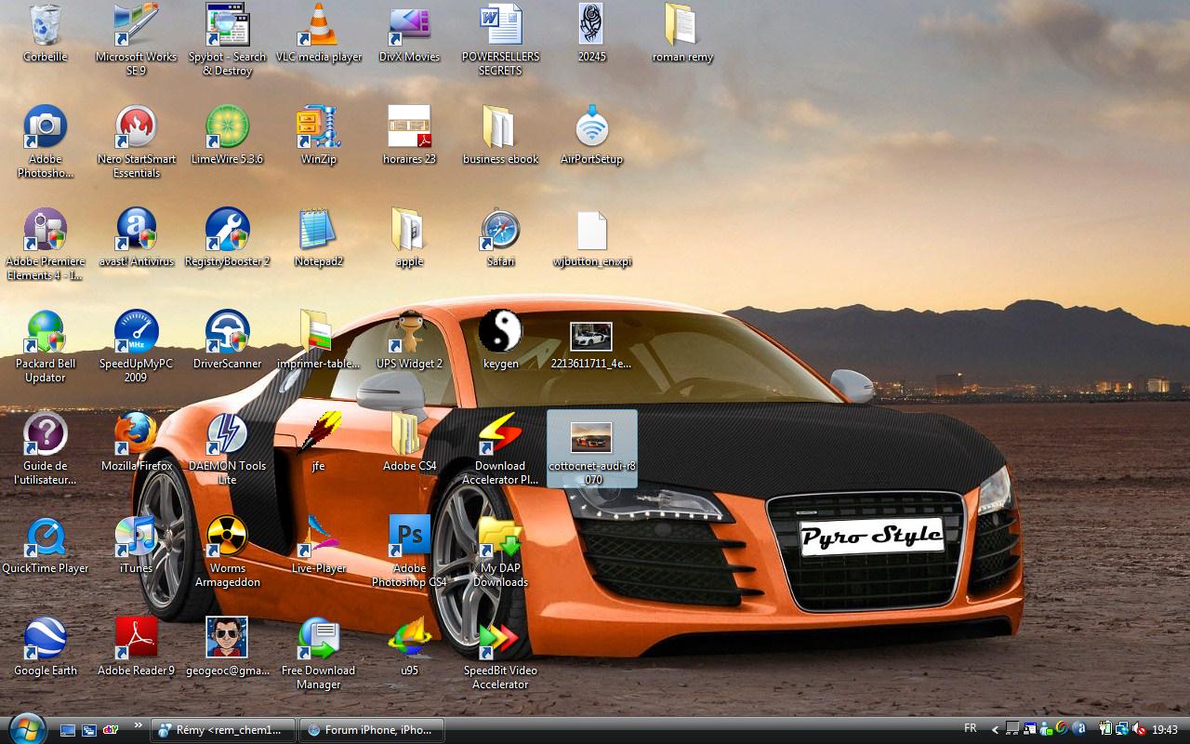This screenshot has width=1190, height=744.
Task: Switch to Forum iPhone taskbar window
Action: 371,730
